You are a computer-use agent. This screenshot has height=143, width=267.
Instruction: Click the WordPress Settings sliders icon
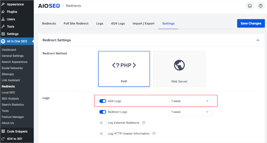click(3, 34)
